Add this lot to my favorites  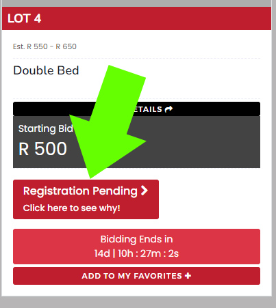pos(136,276)
